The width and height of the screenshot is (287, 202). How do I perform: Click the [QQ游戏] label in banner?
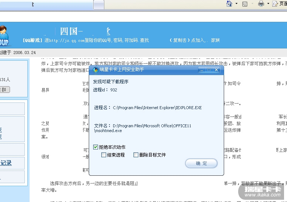33,40
